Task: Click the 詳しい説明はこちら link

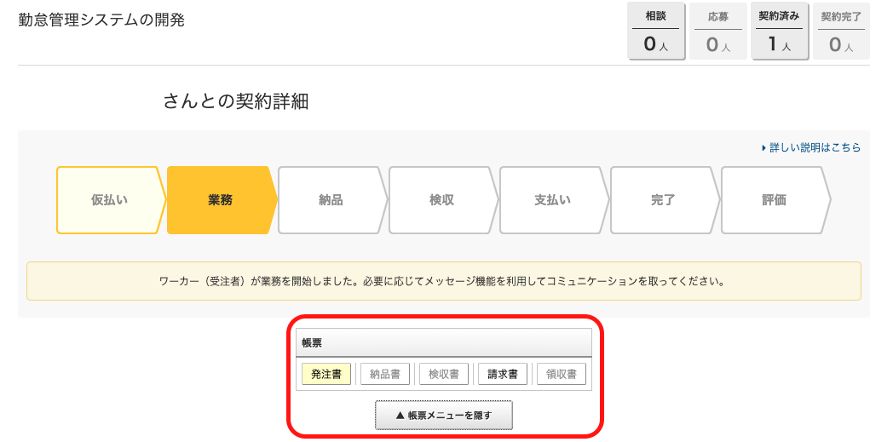Action: pos(814,147)
